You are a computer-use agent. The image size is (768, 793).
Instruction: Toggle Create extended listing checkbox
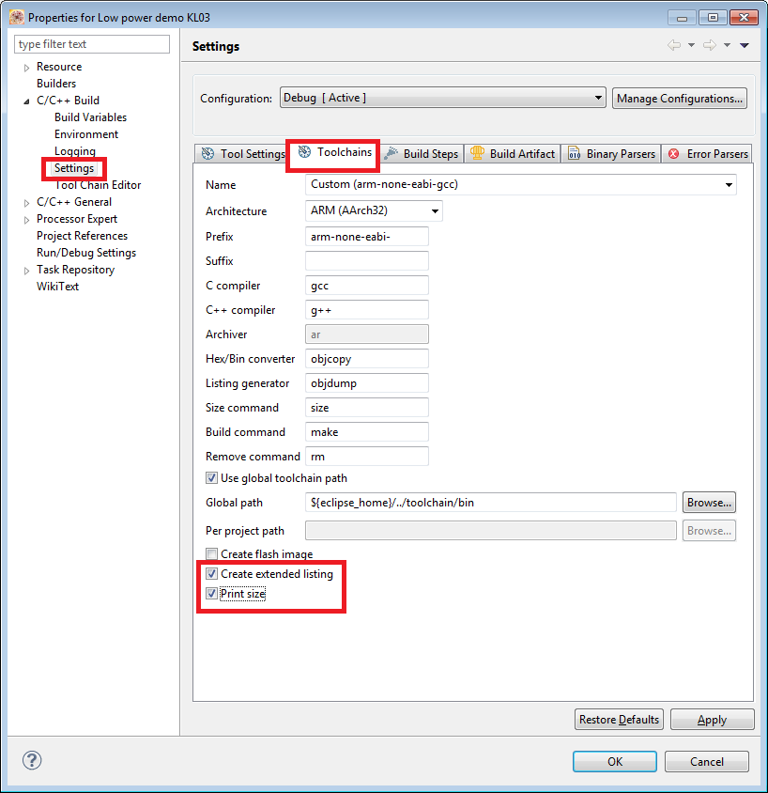pyautogui.click(x=211, y=573)
